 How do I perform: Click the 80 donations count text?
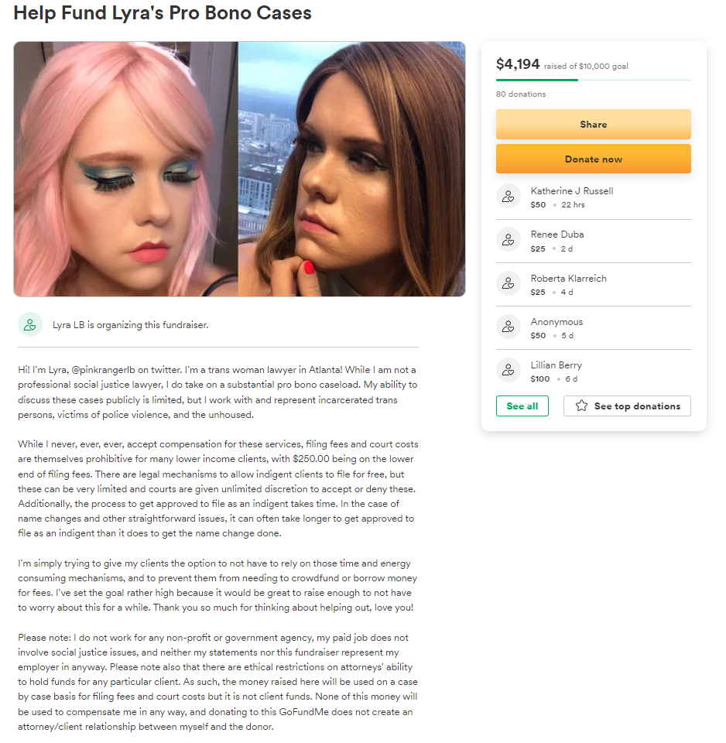point(521,94)
